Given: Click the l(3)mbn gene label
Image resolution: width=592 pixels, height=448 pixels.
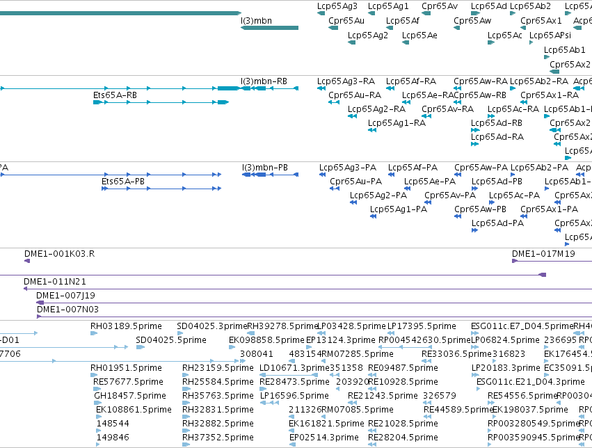Looking at the screenshot, I should 257,21.
